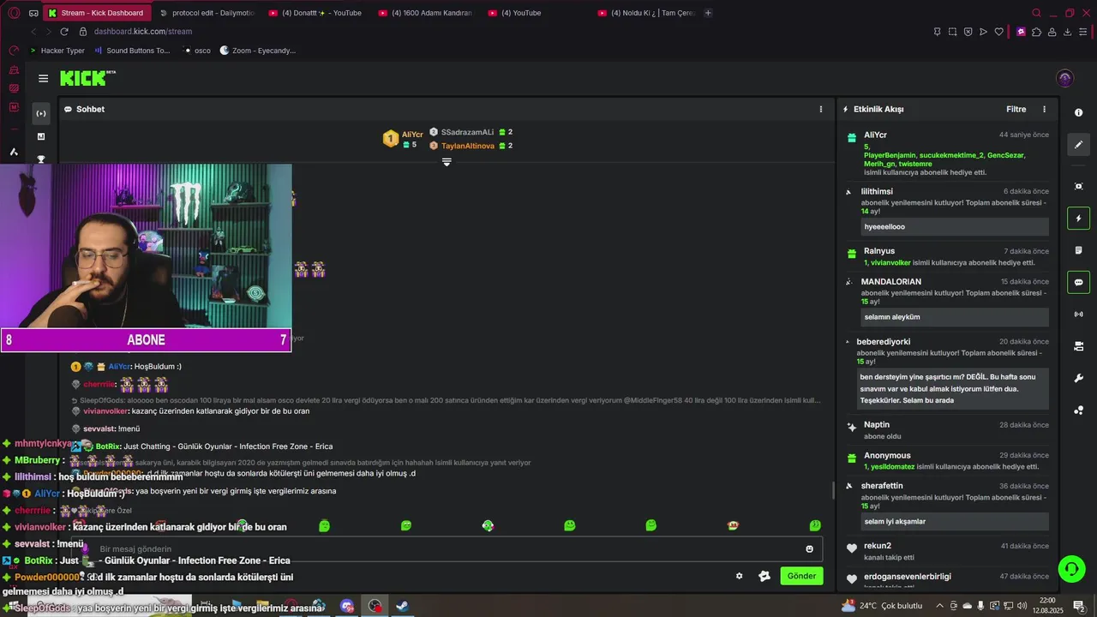Image resolution: width=1097 pixels, height=617 pixels.
Task: Click the yesildomatez username link
Action: [x=892, y=467]
